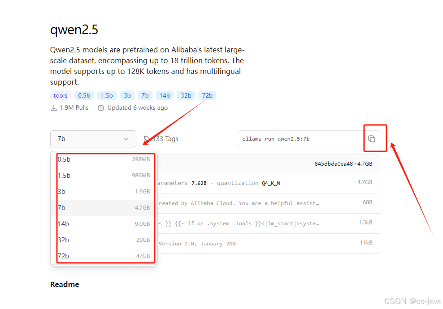The width and height of the screenshot is (443, 309).
Task: Choose the 7b 4.7GB dropdown option
Action: pyautogui.click(x=104, y=208)
